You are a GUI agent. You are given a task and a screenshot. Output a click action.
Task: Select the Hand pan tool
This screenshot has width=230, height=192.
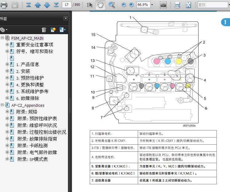pos(100,5)
